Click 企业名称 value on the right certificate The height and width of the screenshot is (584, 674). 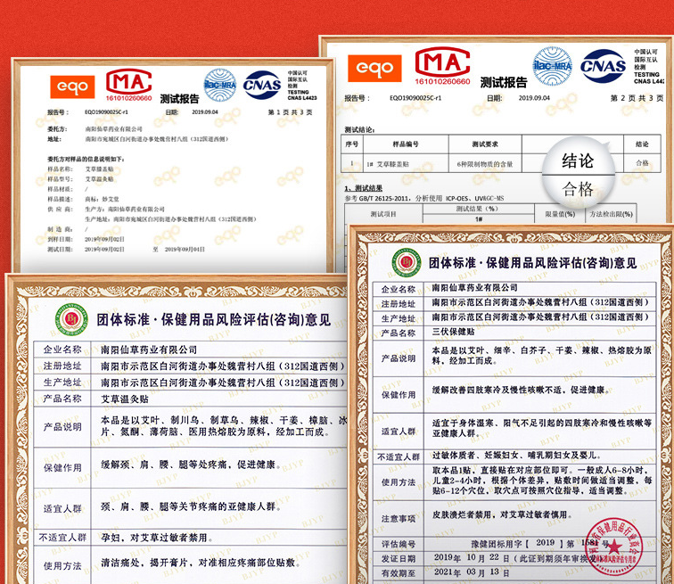coord(474,287)
